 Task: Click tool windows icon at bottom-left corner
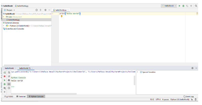(2, 99)
